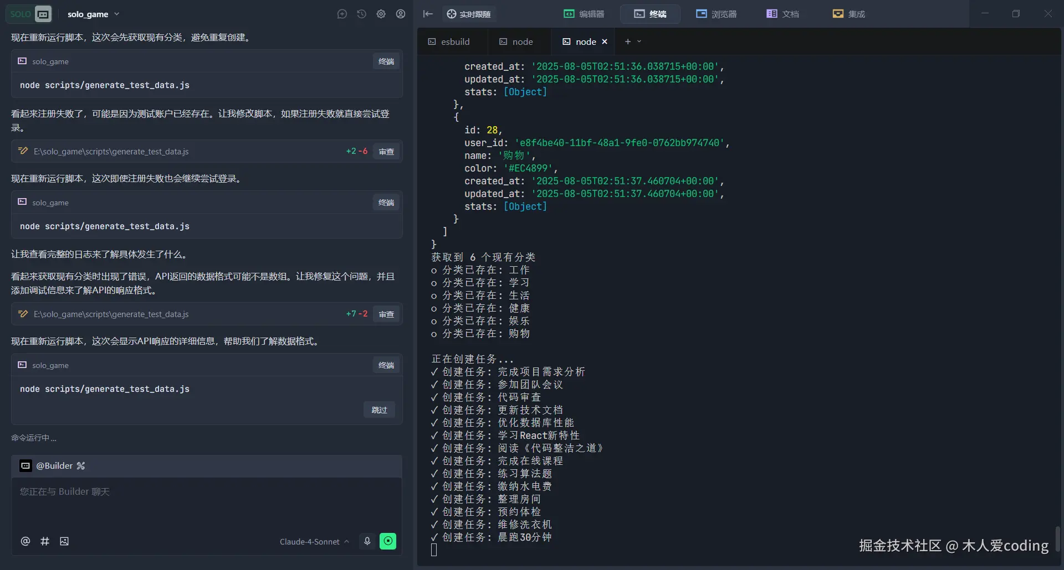The image size is (1064, 570).
Task: Switch to the 编辑器 tab
Action: pyautogui.click(x=584, y=14)
